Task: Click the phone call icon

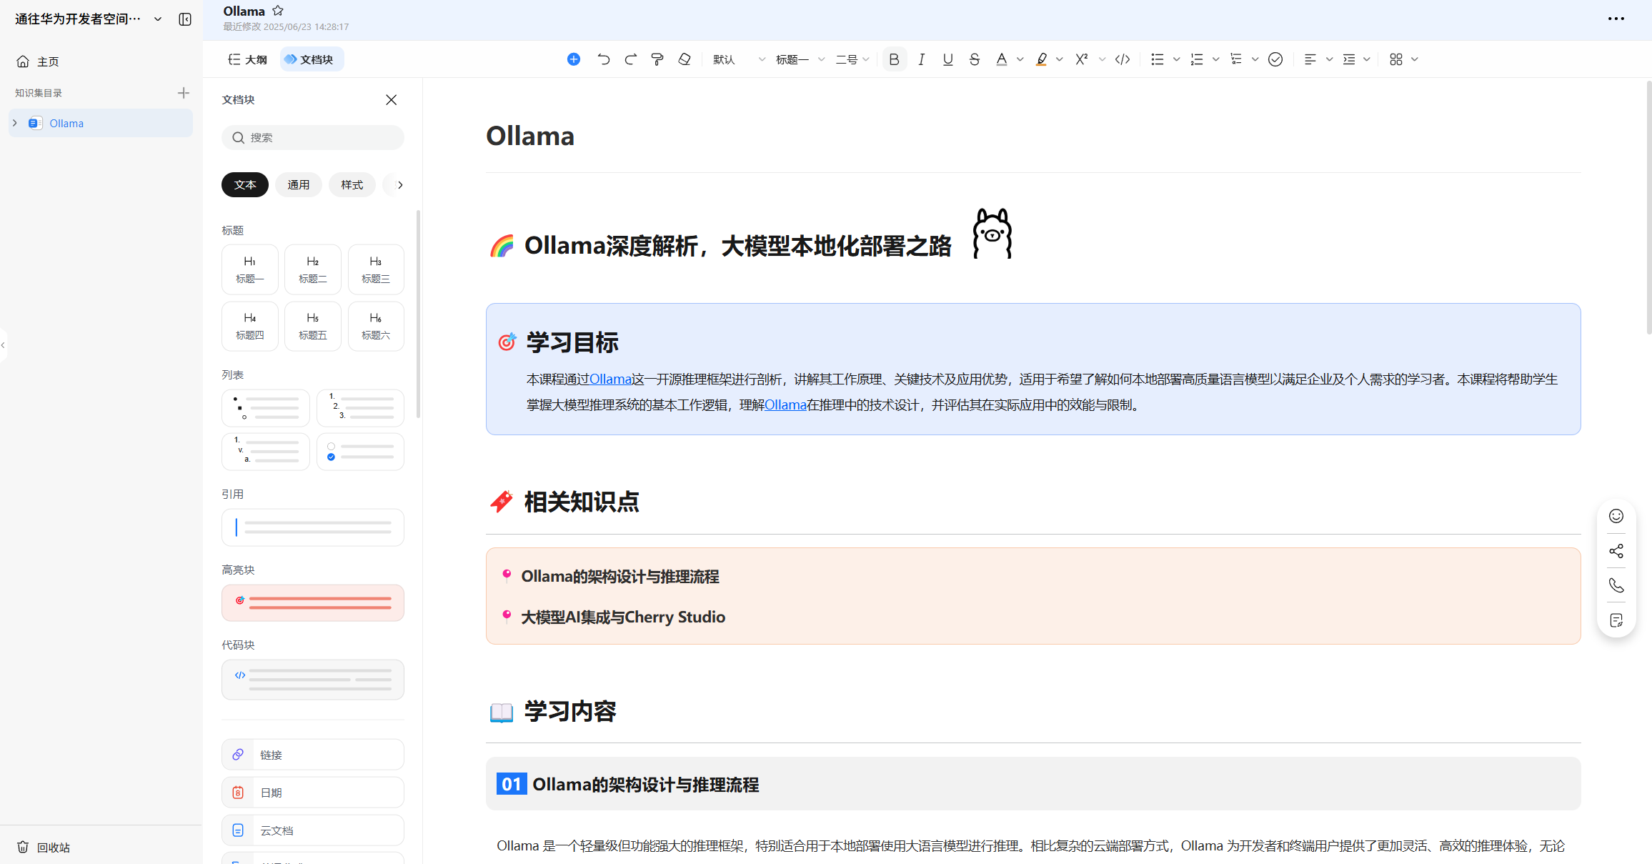Action: pyautogui.click(x=1616, y=585)
